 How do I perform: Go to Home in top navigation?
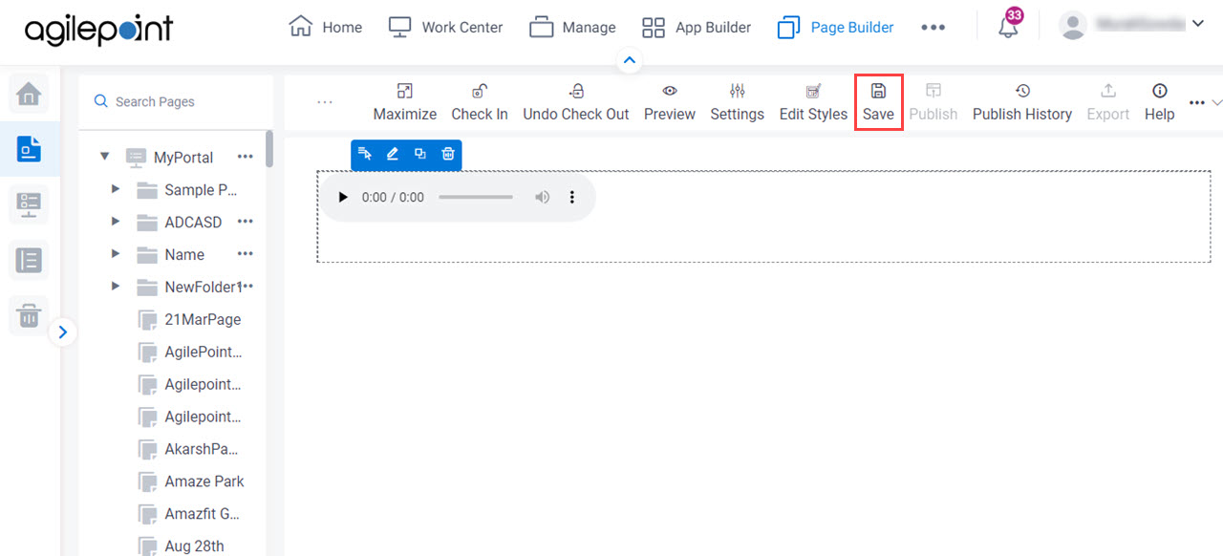click(325, 27)
